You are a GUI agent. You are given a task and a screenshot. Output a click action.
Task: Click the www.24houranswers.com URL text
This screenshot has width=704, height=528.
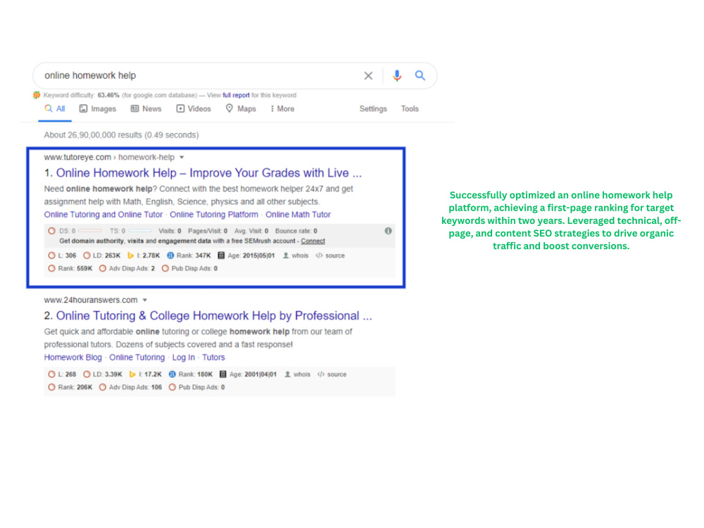pos(91,300)
